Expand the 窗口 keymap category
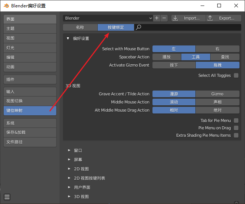 coord(69,150)
